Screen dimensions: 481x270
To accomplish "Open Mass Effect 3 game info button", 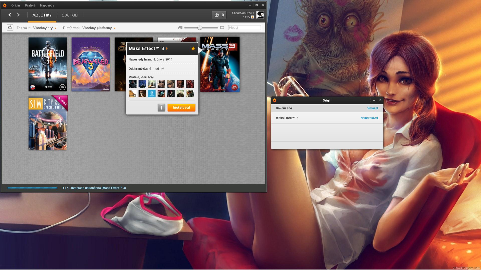I will pos(161,108).
